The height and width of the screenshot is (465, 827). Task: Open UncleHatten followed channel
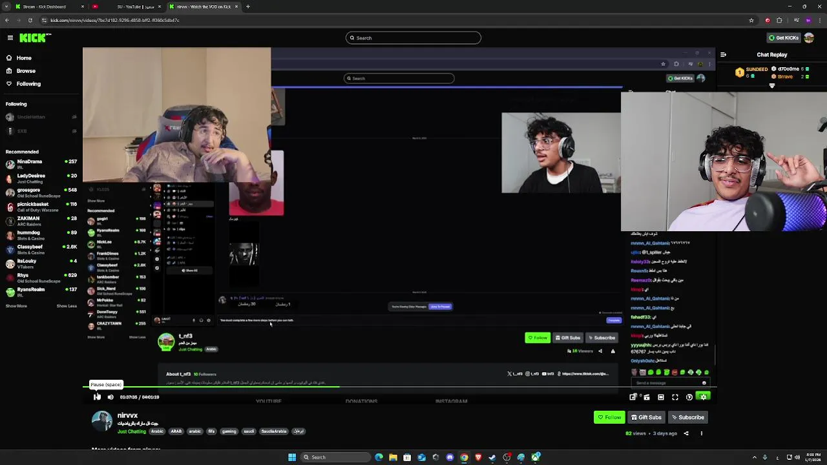[41, 118]
